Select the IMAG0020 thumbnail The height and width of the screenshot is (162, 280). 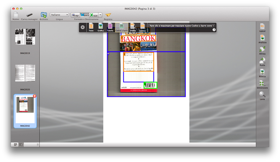coord(25,73)
